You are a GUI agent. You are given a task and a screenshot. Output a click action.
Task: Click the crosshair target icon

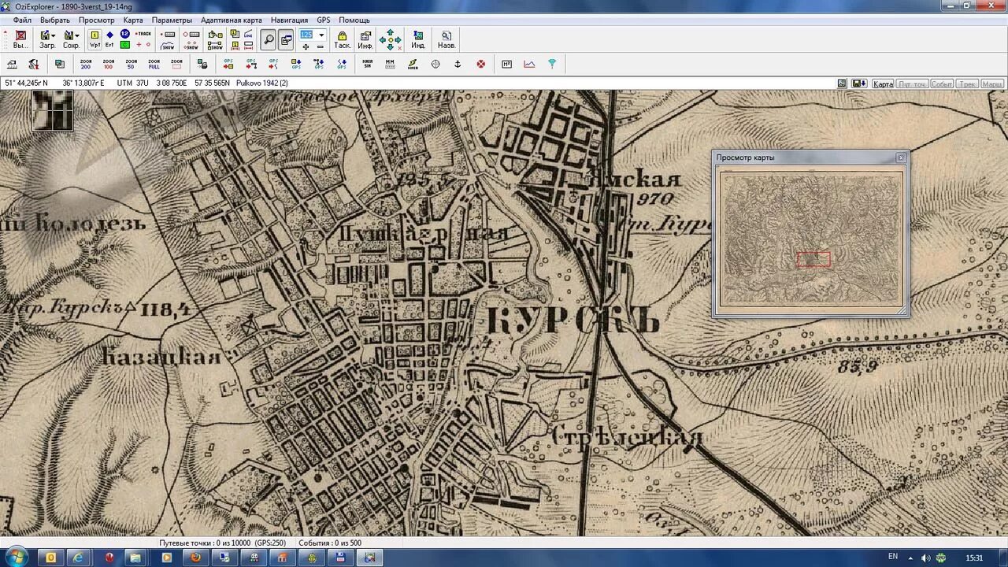tap(435, 64)
